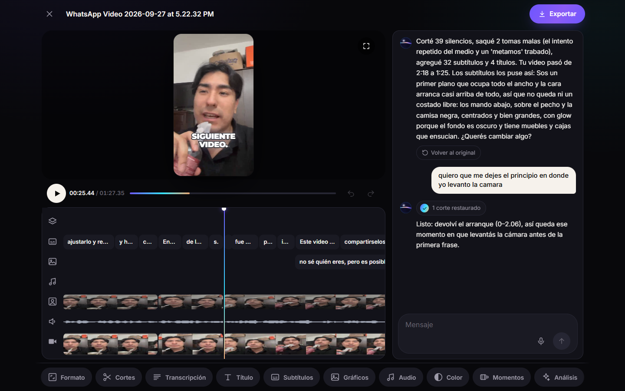Play the video preview
This screenshot has width=625, height=391.
click(x=56, y=193)
